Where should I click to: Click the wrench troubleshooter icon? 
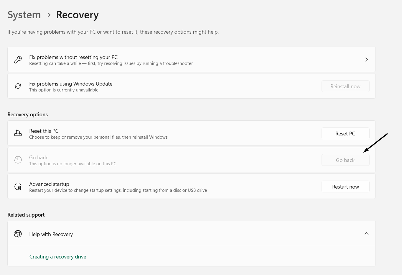[x=18, y=60]
